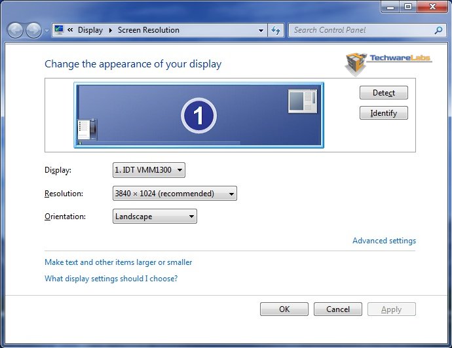Viewport: 452px width, 348px height.
Task: Open the Display dropdown showing IDT VMM1300
Action: pos(149,170)
